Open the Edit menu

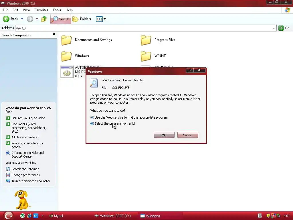15,10
